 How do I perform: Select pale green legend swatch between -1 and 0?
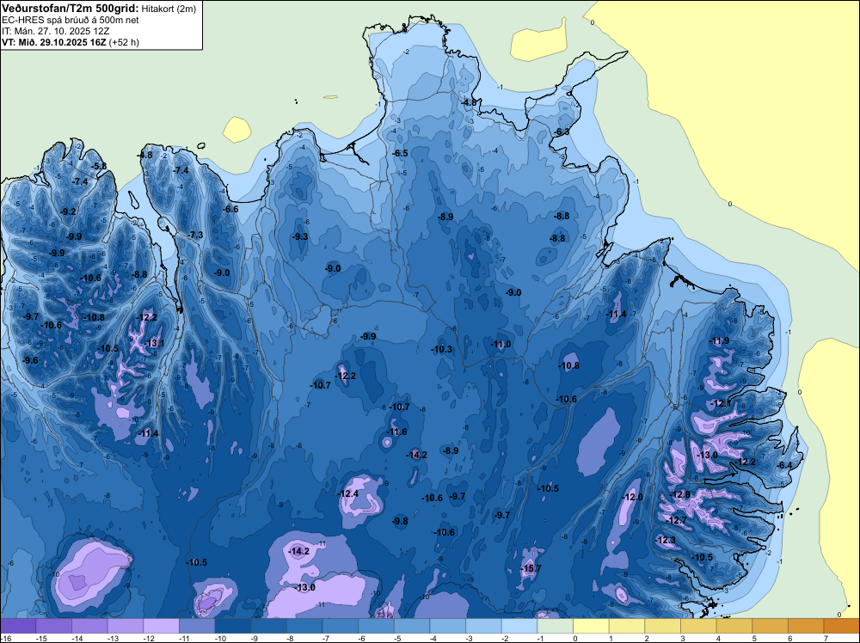[555, 626]
